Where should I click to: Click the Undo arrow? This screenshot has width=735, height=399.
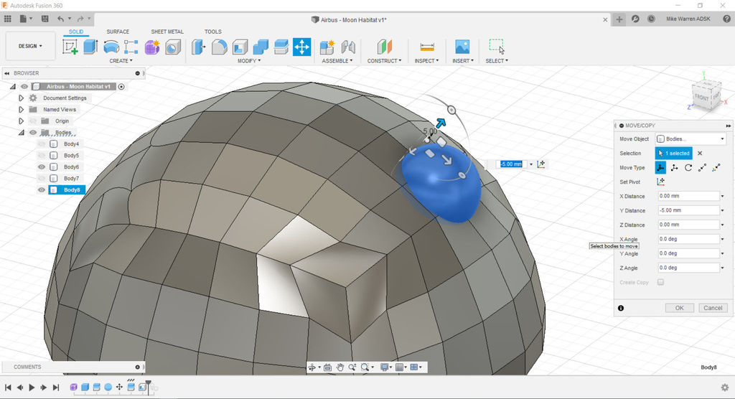pyautogui.click(x=60, y=19)
